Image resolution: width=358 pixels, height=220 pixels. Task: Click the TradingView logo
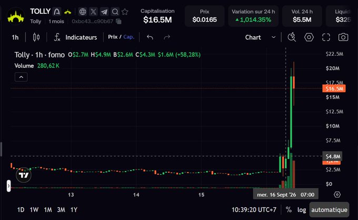pos(24,175)
